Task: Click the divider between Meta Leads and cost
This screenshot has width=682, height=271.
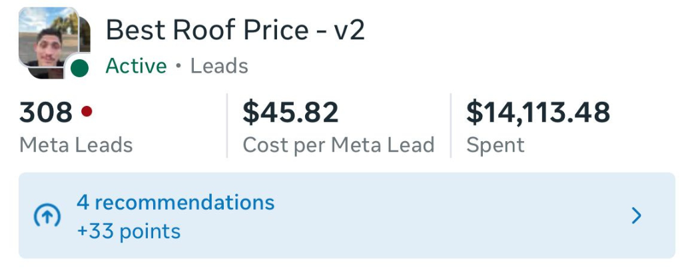Action: pos(227,126)
